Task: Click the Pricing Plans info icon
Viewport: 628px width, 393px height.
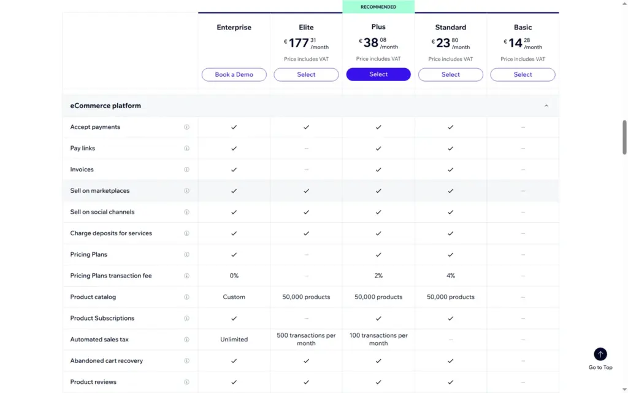Action: pos(186,255)
